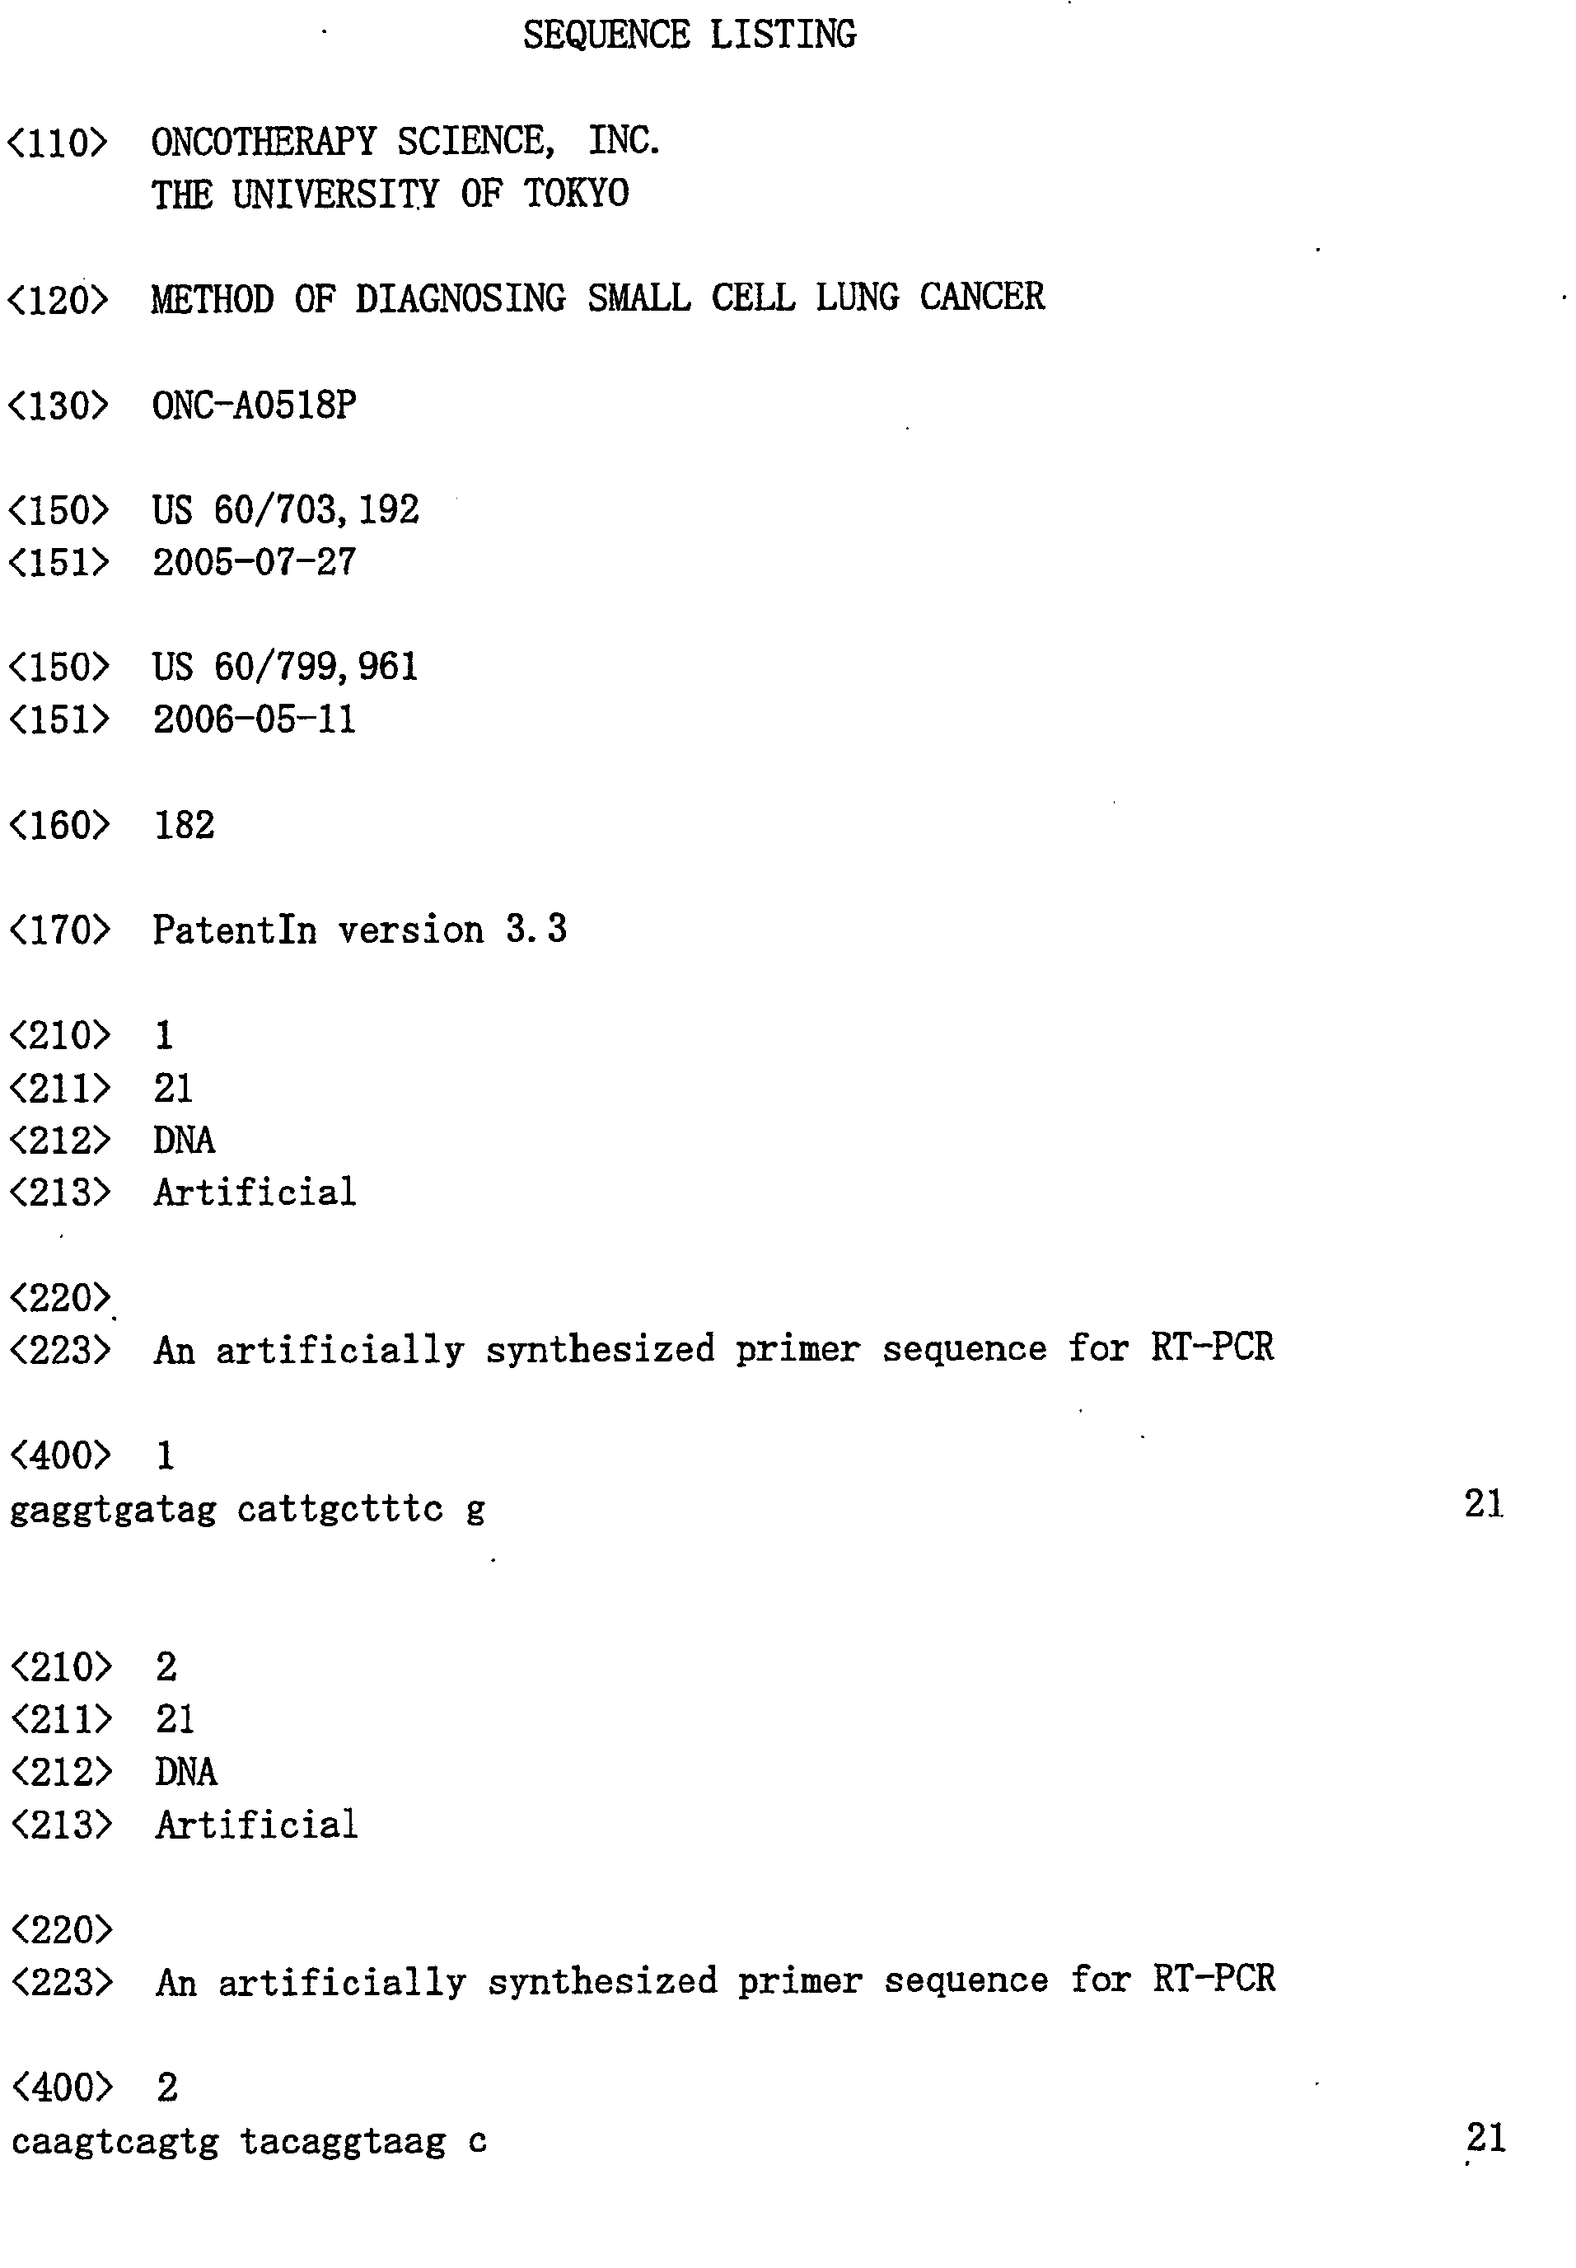Click the "SEQUENCE LISTING" page heading

690,35
